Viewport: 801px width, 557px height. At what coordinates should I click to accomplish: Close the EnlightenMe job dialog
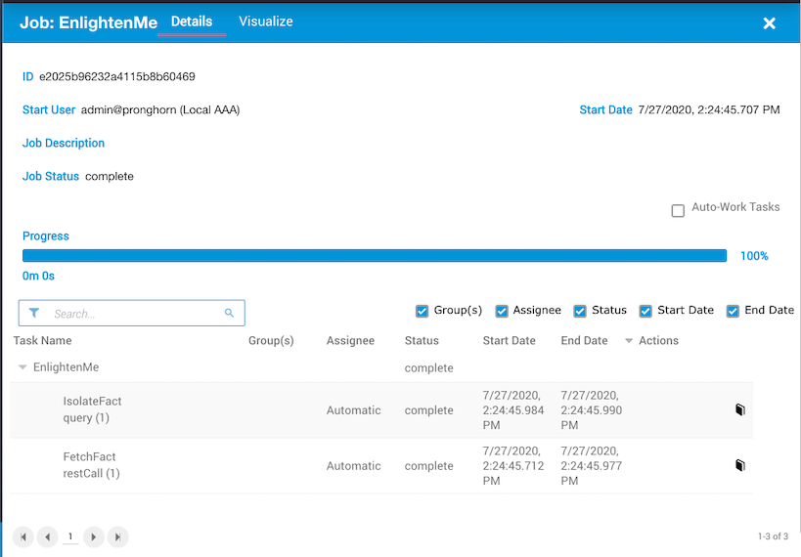(769, 23)
